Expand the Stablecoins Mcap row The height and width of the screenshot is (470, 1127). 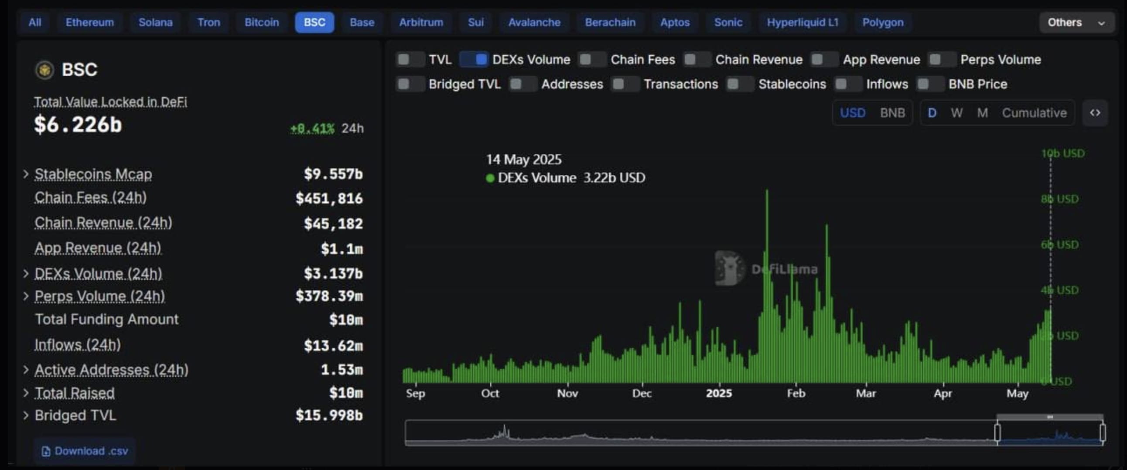pyautogui.click(x=26, y=174)
